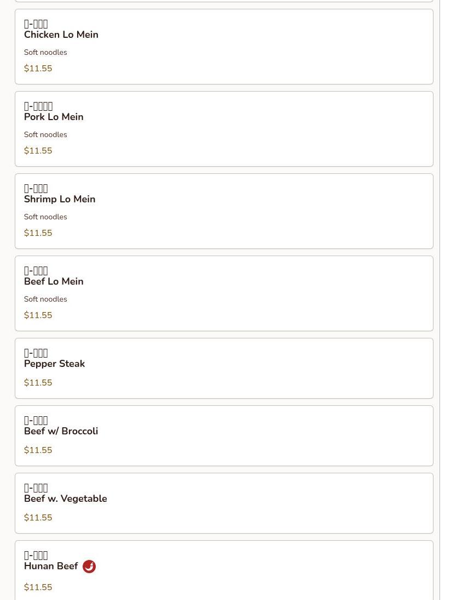Open Beef w. Vegetable dish
Image resolution: width=451 pixels, height=600 pixels.
(x=65, y=499)
